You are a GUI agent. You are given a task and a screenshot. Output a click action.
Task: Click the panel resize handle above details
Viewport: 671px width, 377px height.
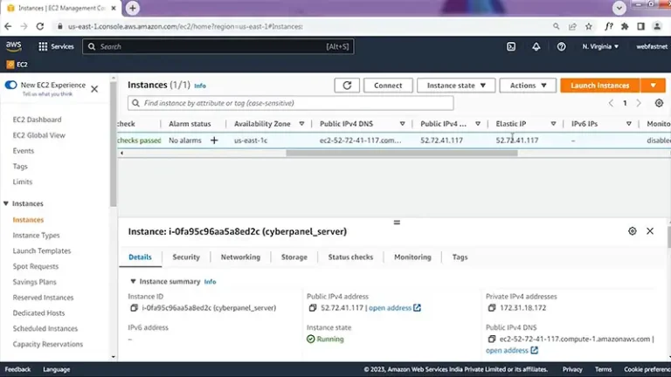[x=397, y=223]
